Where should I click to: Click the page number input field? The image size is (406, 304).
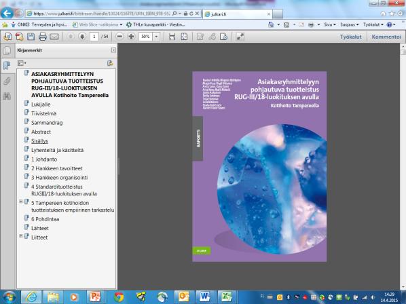(x=94, y=37)
